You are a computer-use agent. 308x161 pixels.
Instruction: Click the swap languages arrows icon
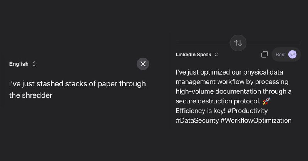[x=238, y=43]
